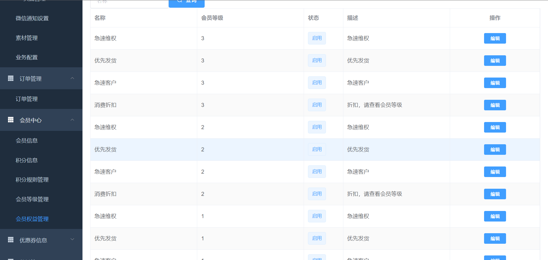Select the 业务配置 sidebar item
This screenshot has height=260, width=548.
27,57
